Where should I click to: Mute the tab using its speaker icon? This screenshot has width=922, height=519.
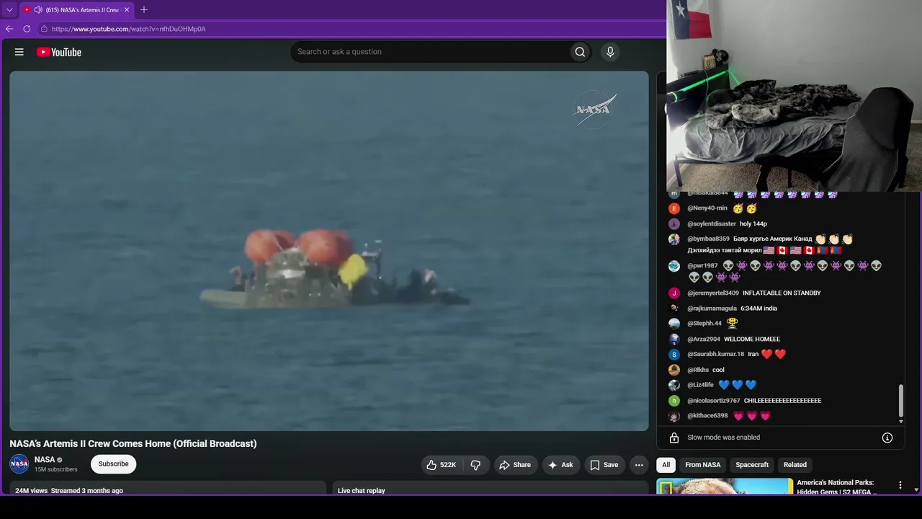pyautogui.click(x=38, y=10)
